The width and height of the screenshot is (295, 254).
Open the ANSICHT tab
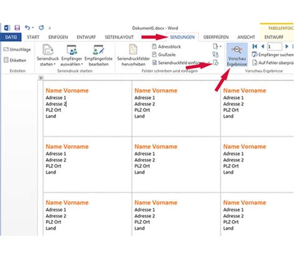point(246,37)
